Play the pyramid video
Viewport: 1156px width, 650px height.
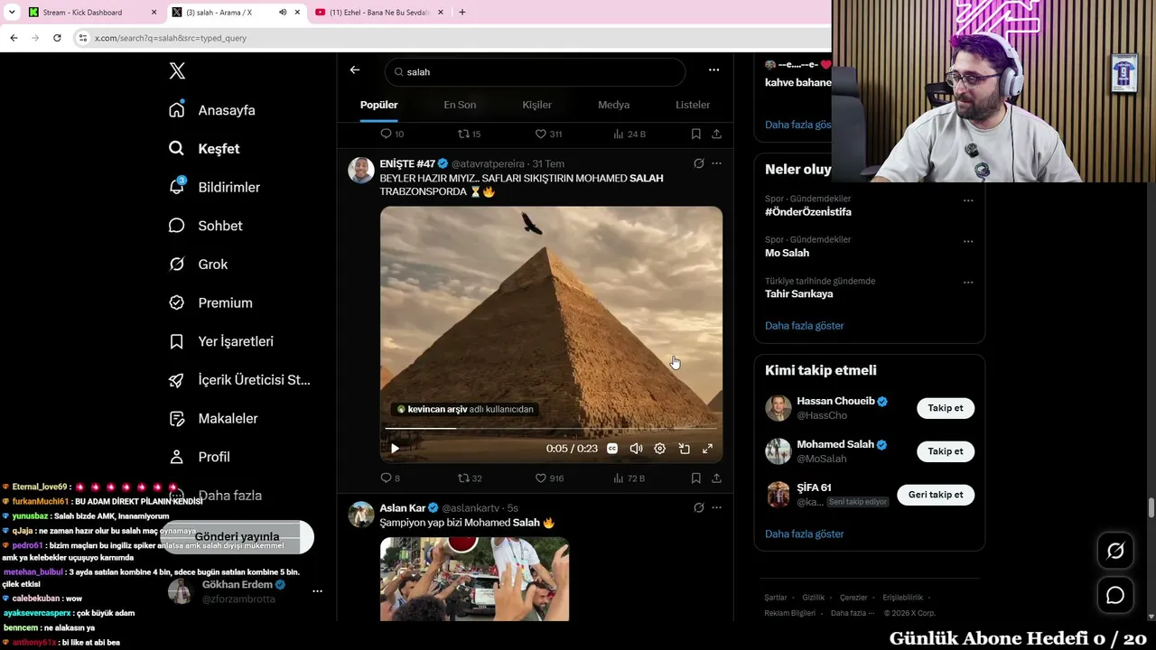coord(395,449)
